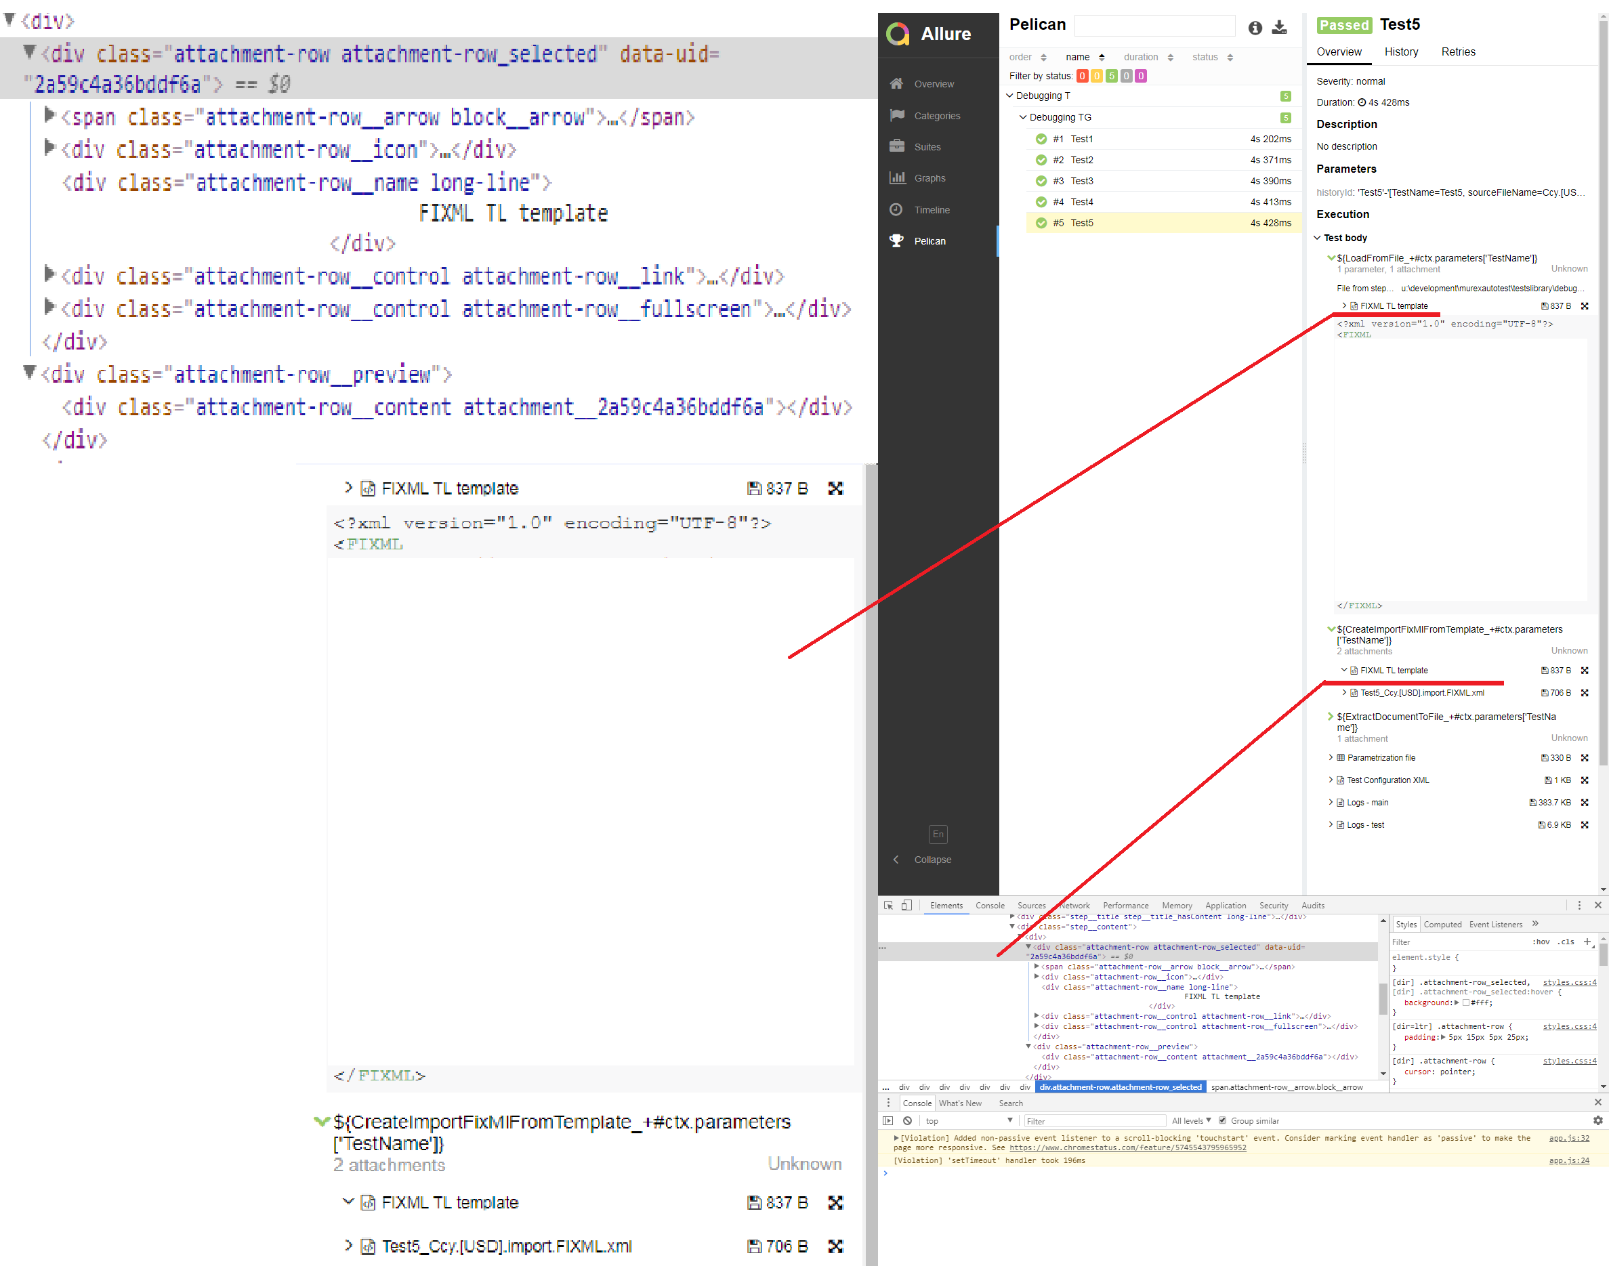Toggle the device toolbar icon in DevTools

pos(906,905)
